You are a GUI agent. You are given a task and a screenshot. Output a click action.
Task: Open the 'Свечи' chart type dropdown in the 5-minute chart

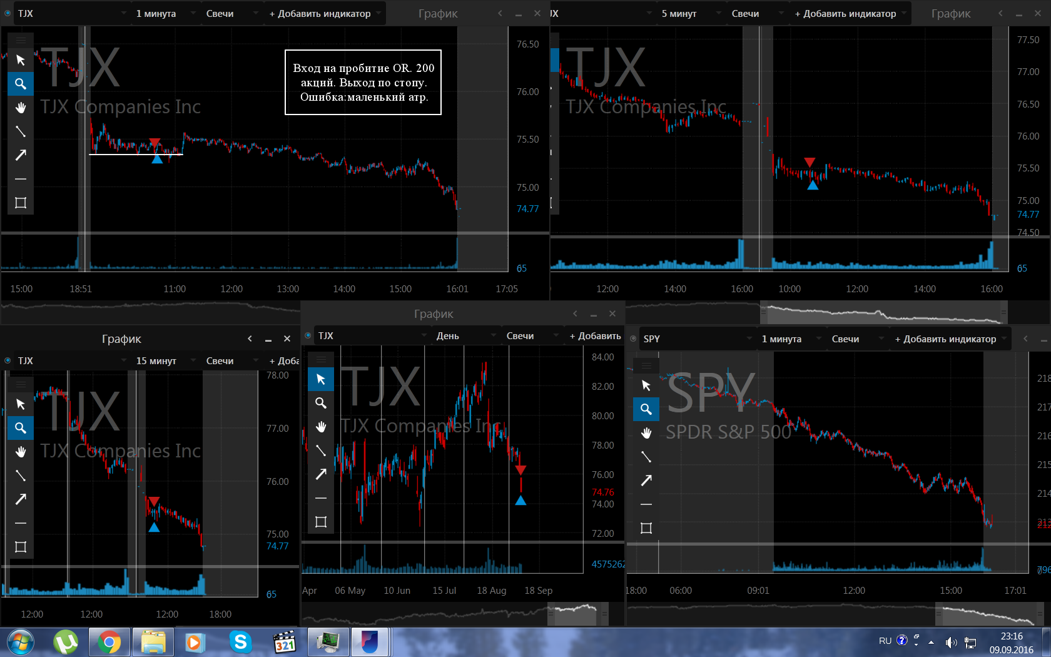click(757, 13)
